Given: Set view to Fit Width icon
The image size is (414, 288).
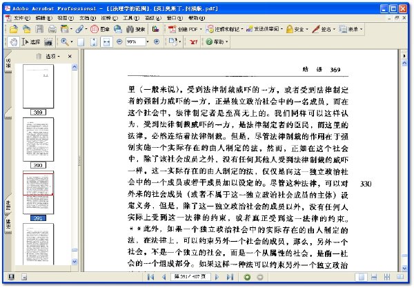Looking at the screenshot, I should 106,42.
